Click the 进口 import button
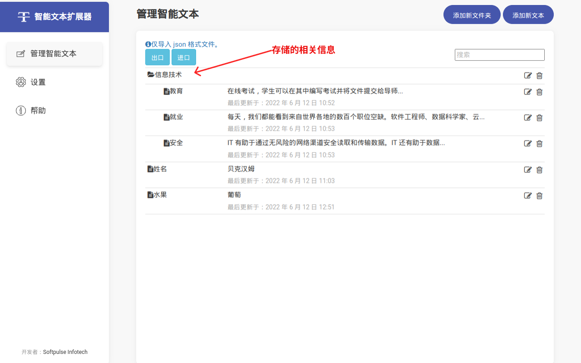 tap(183, 57)
